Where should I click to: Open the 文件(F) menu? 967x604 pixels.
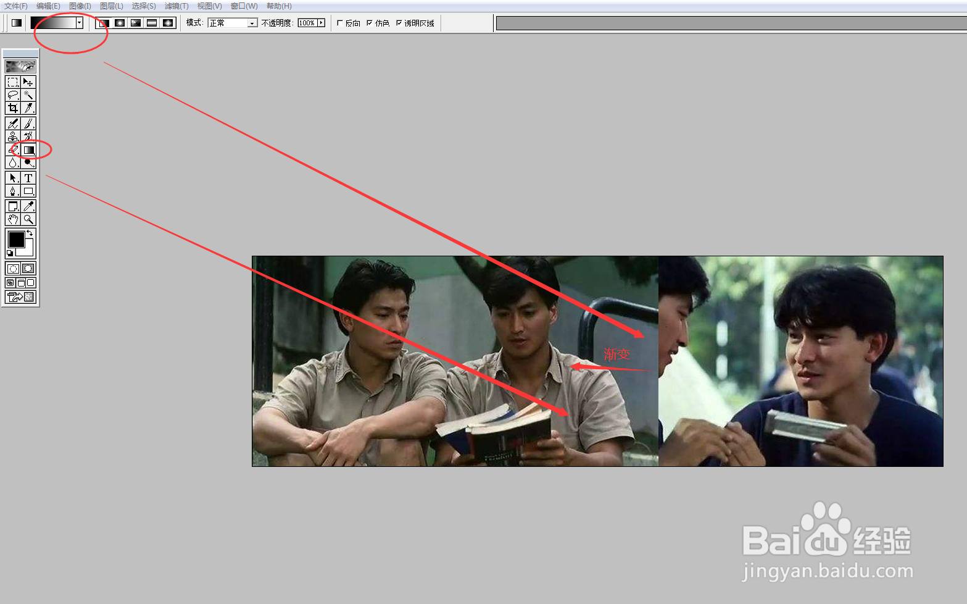tap(16, 6)
